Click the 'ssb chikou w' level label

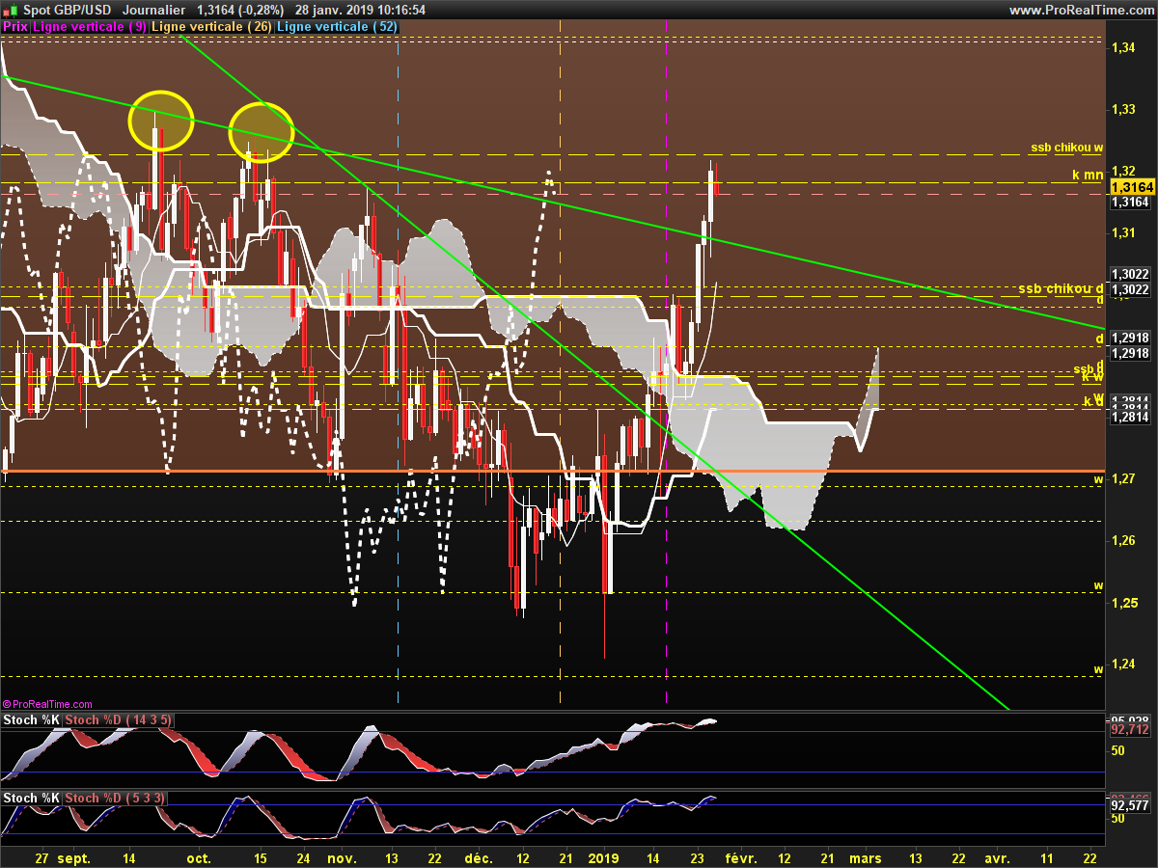1067,148
